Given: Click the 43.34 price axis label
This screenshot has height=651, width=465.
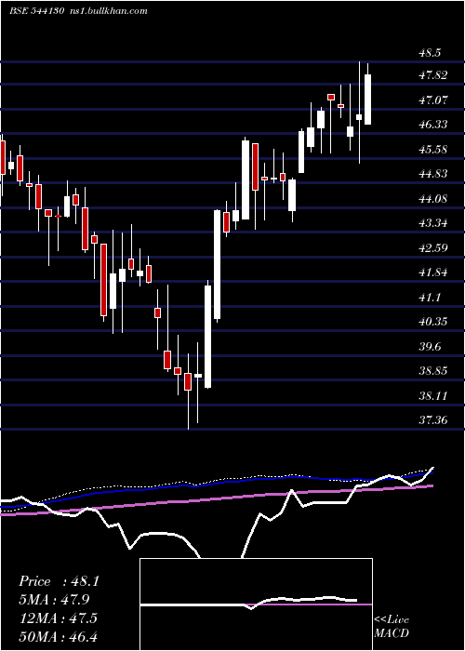Looking at the screenshot, I should pyautogui.click(x=433, y=223).
